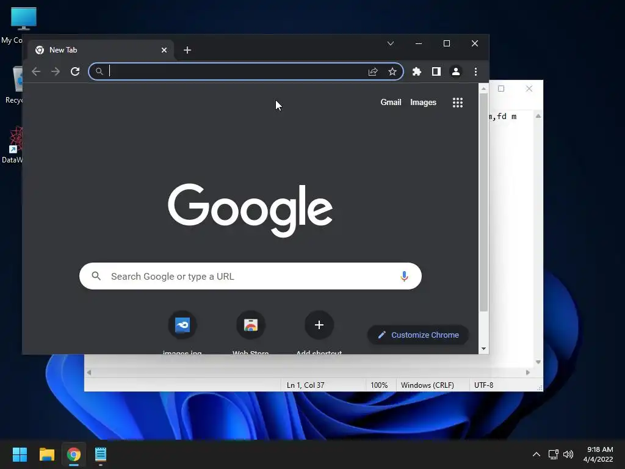Click the Search Google or type a URL box
The height and width of the screenshot is (469, 625).
point(250,276)
